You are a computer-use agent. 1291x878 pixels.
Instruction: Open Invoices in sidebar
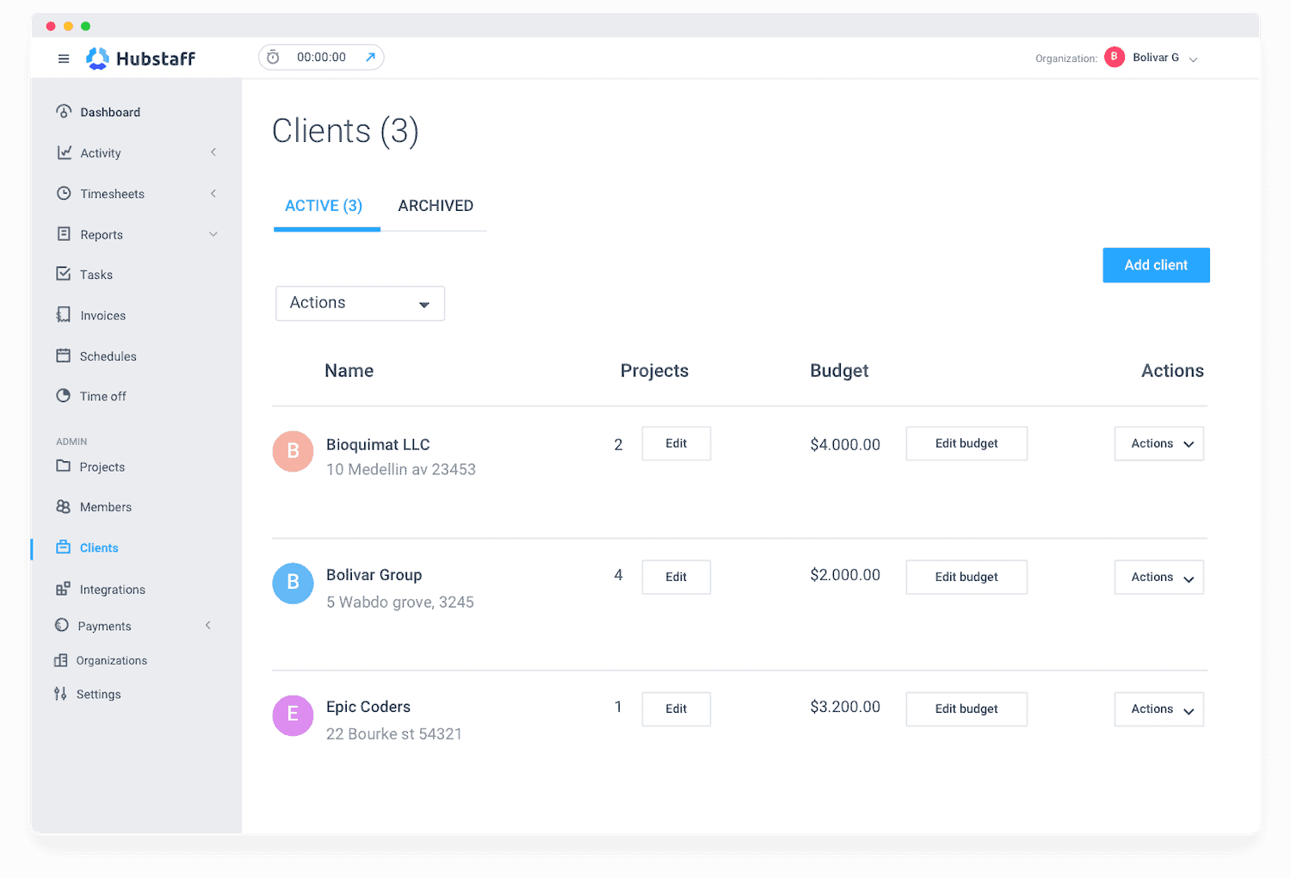[103, 316]
